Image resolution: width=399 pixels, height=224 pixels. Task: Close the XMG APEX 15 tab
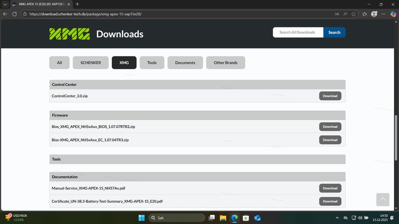click(69, 4)
